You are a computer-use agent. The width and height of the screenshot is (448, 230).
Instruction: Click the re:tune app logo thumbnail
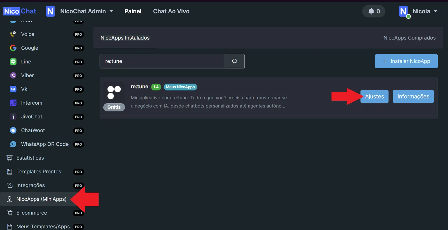[x=114, y=92]
